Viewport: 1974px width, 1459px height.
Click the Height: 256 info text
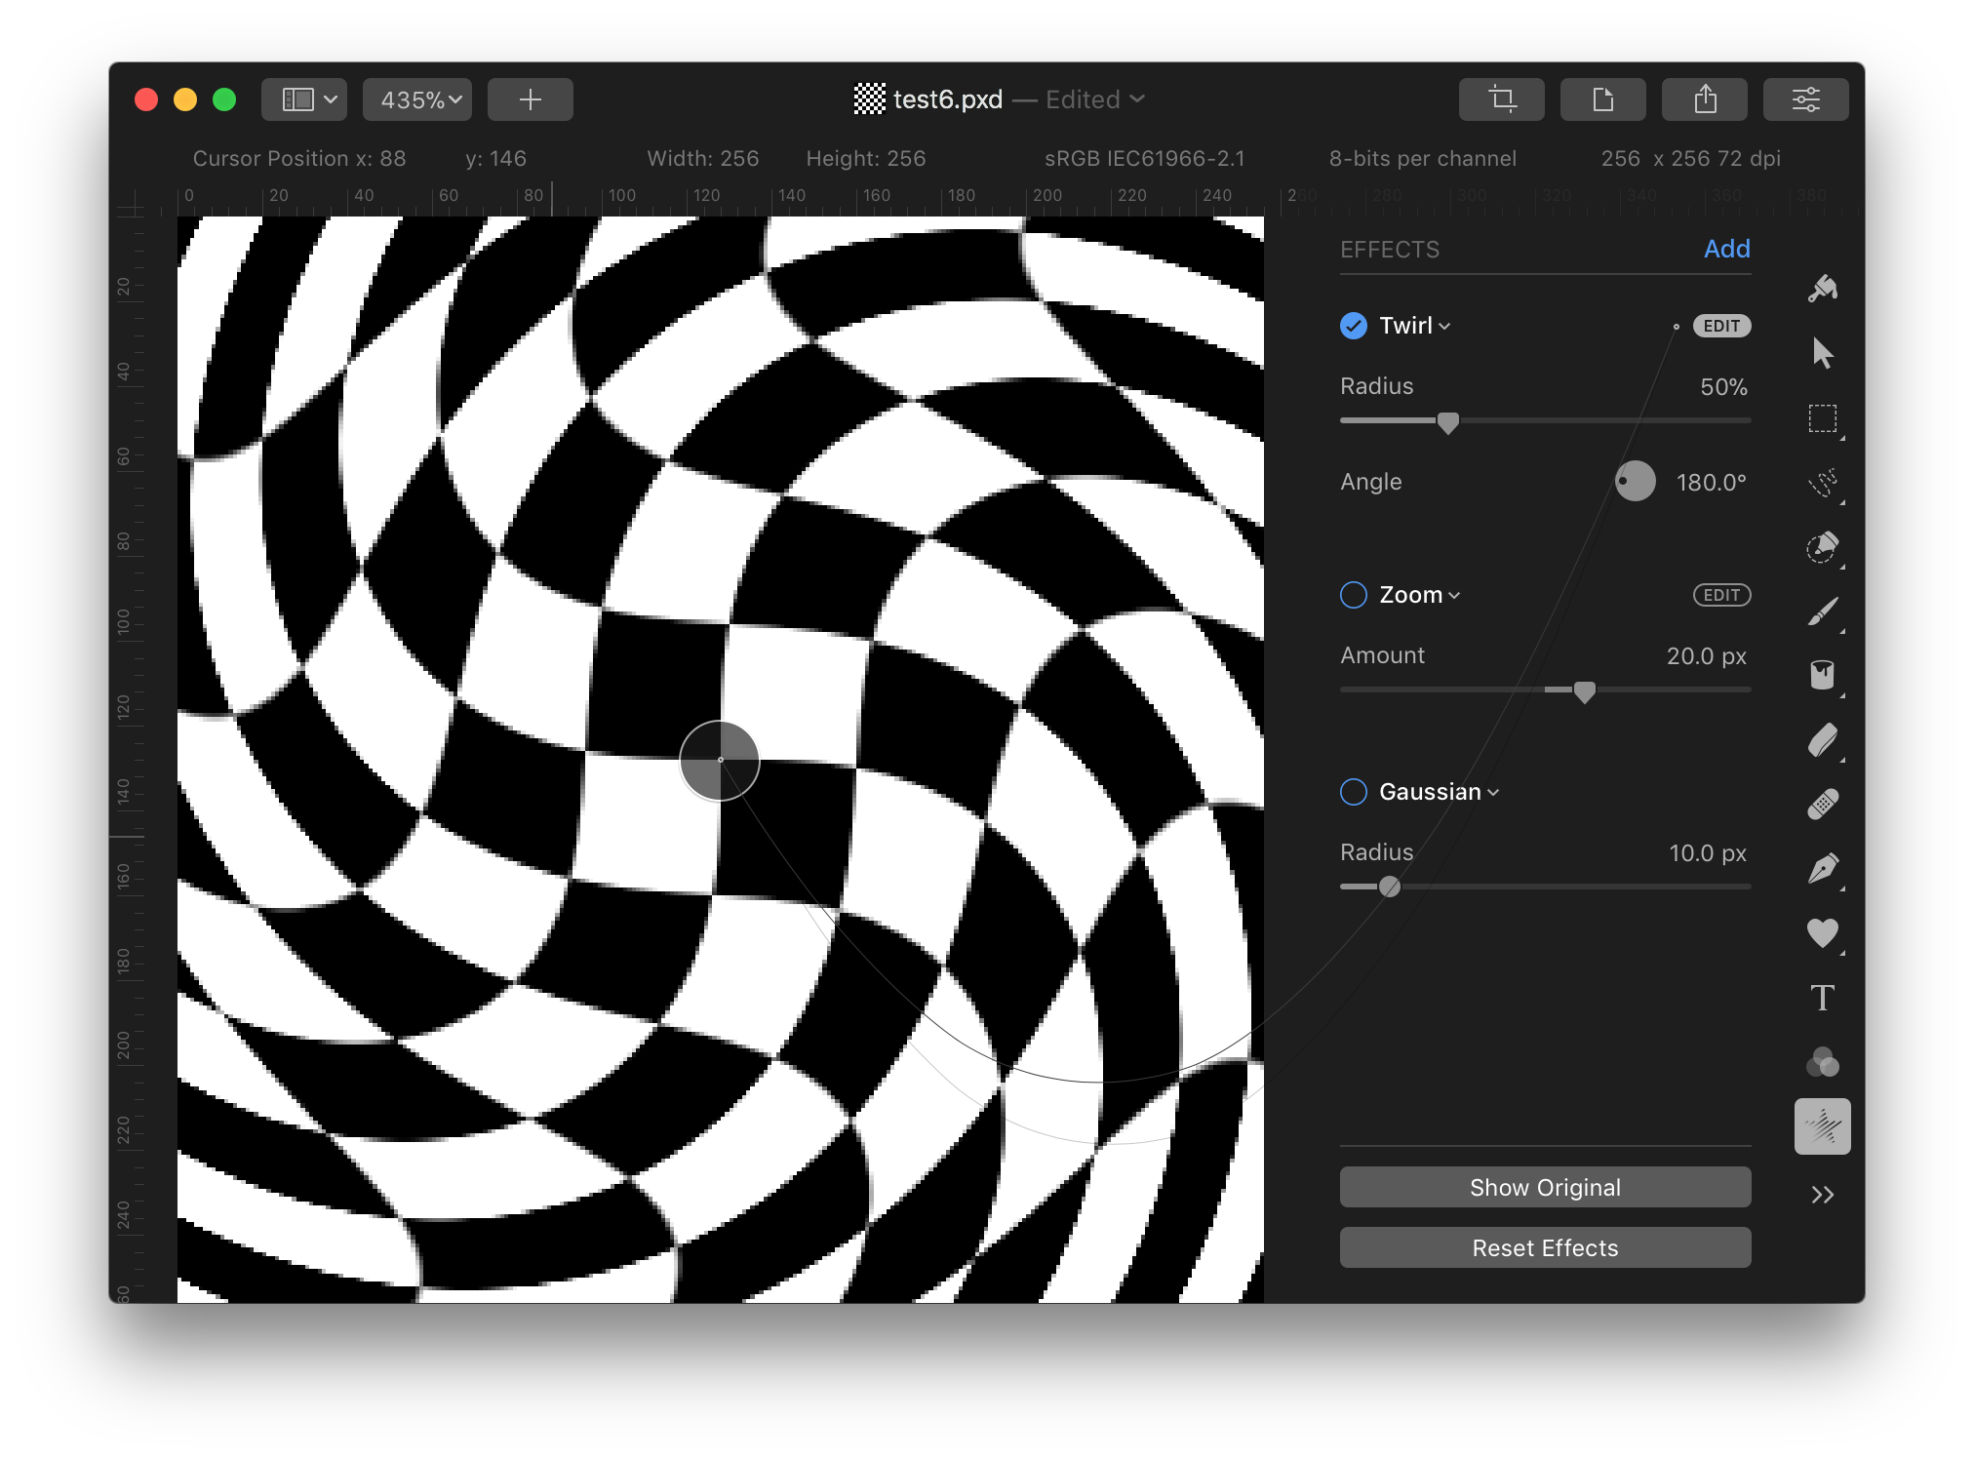[x=866, y=158]
